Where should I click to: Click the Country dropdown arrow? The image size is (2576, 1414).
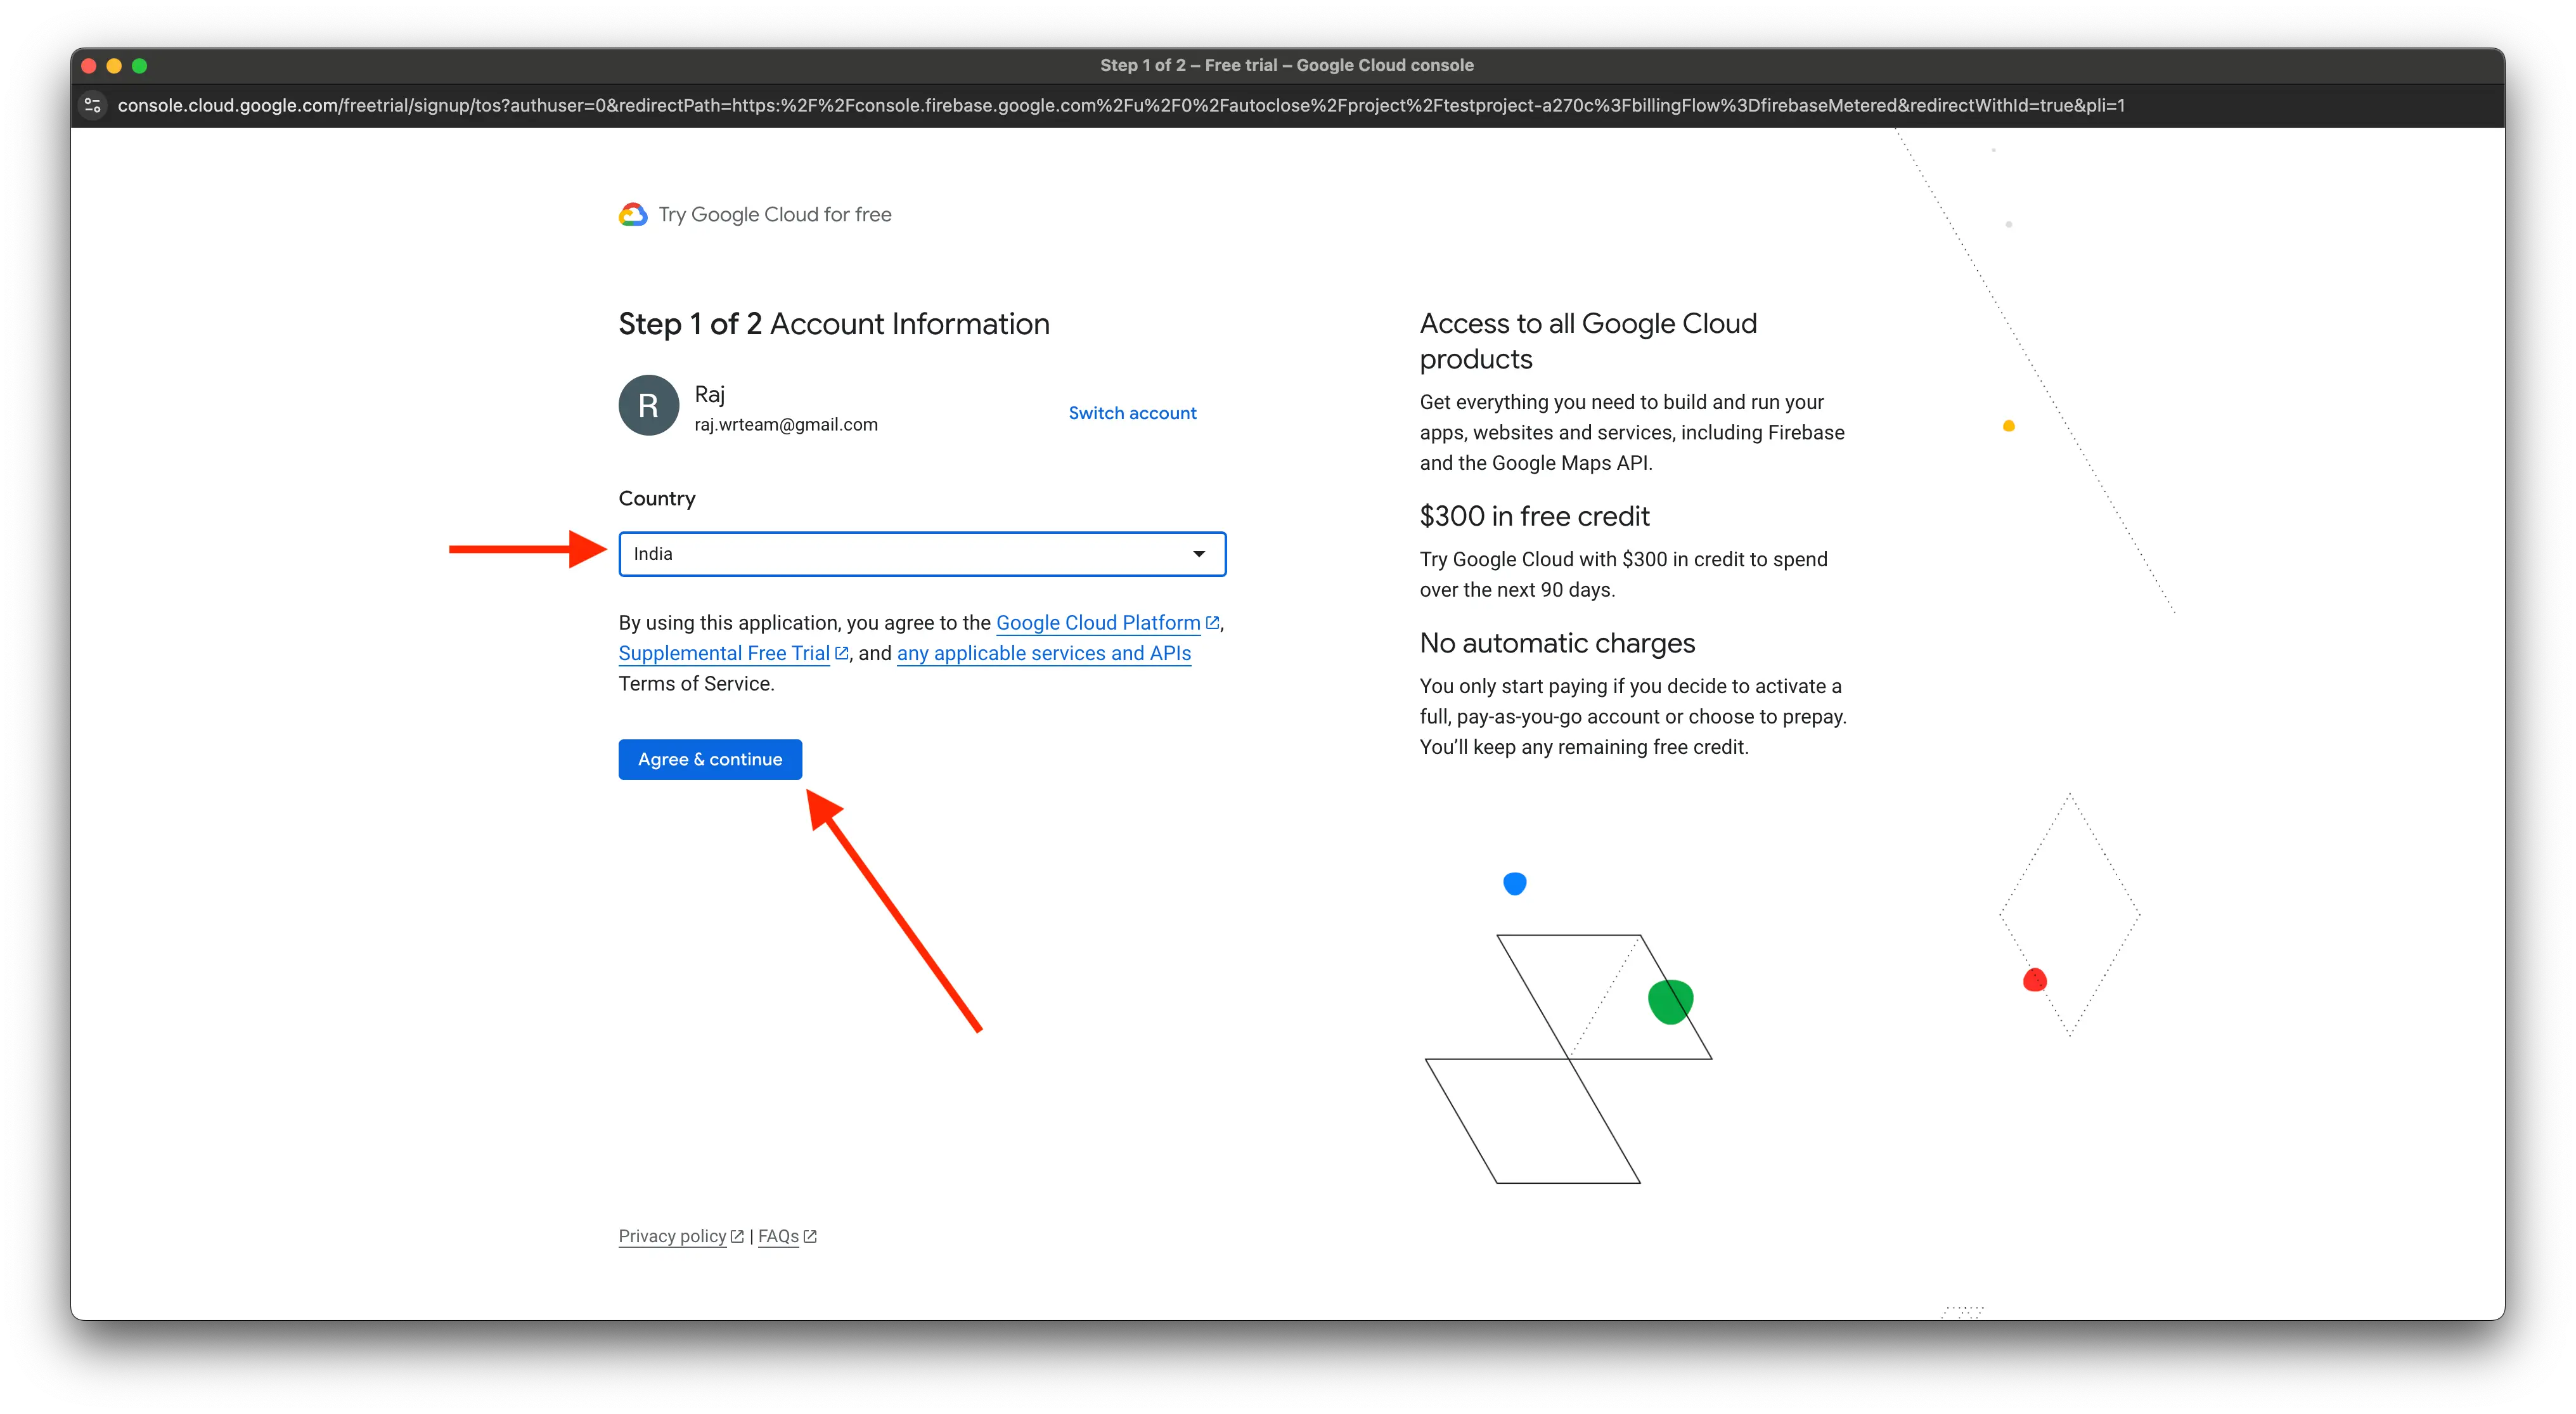point(1198,554)
